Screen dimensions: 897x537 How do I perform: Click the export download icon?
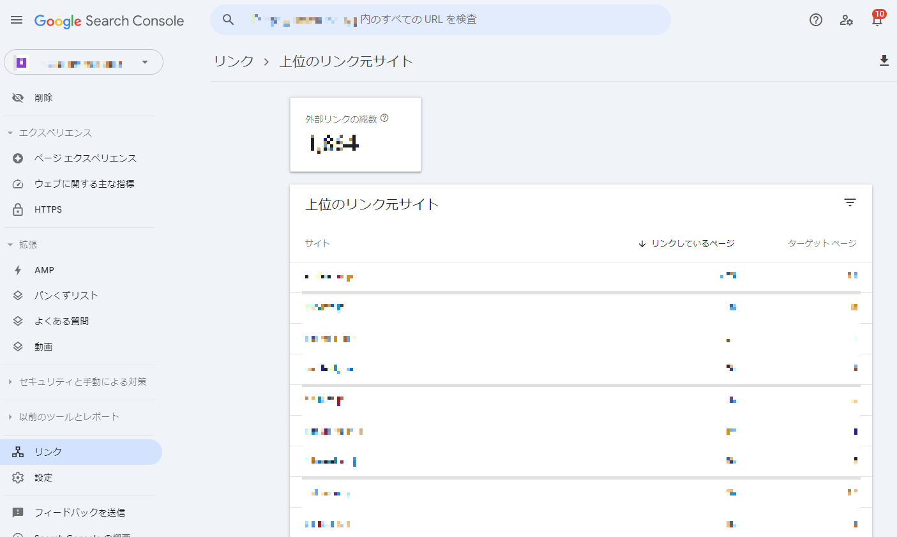884,61
